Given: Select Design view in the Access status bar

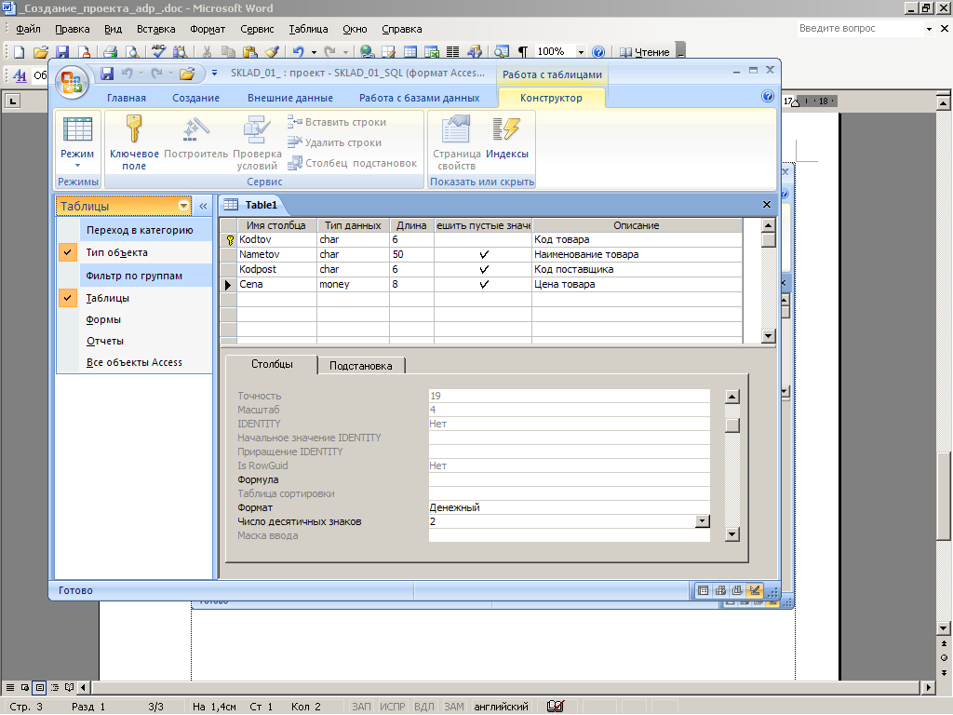Looking at the screenshot, I should point(754,590).
